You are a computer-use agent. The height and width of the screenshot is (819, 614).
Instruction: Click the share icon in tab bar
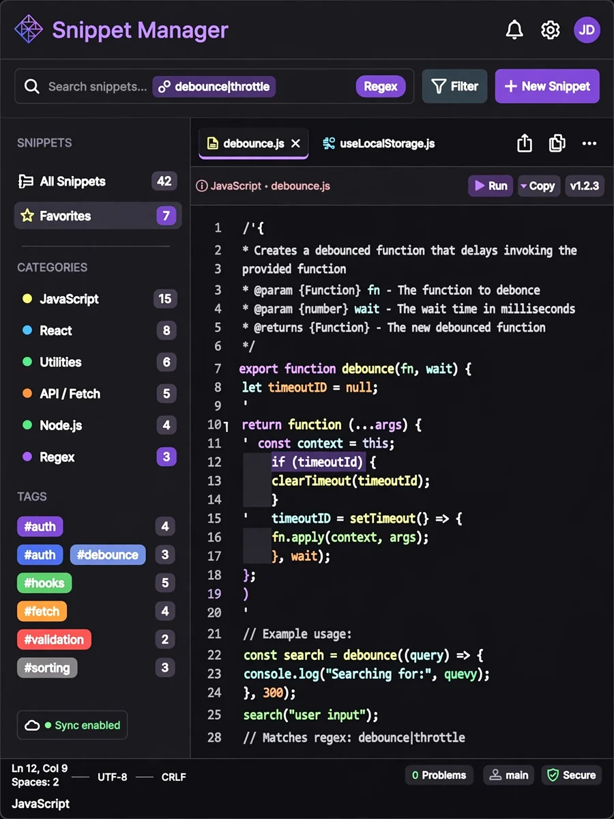pos(525,143)
